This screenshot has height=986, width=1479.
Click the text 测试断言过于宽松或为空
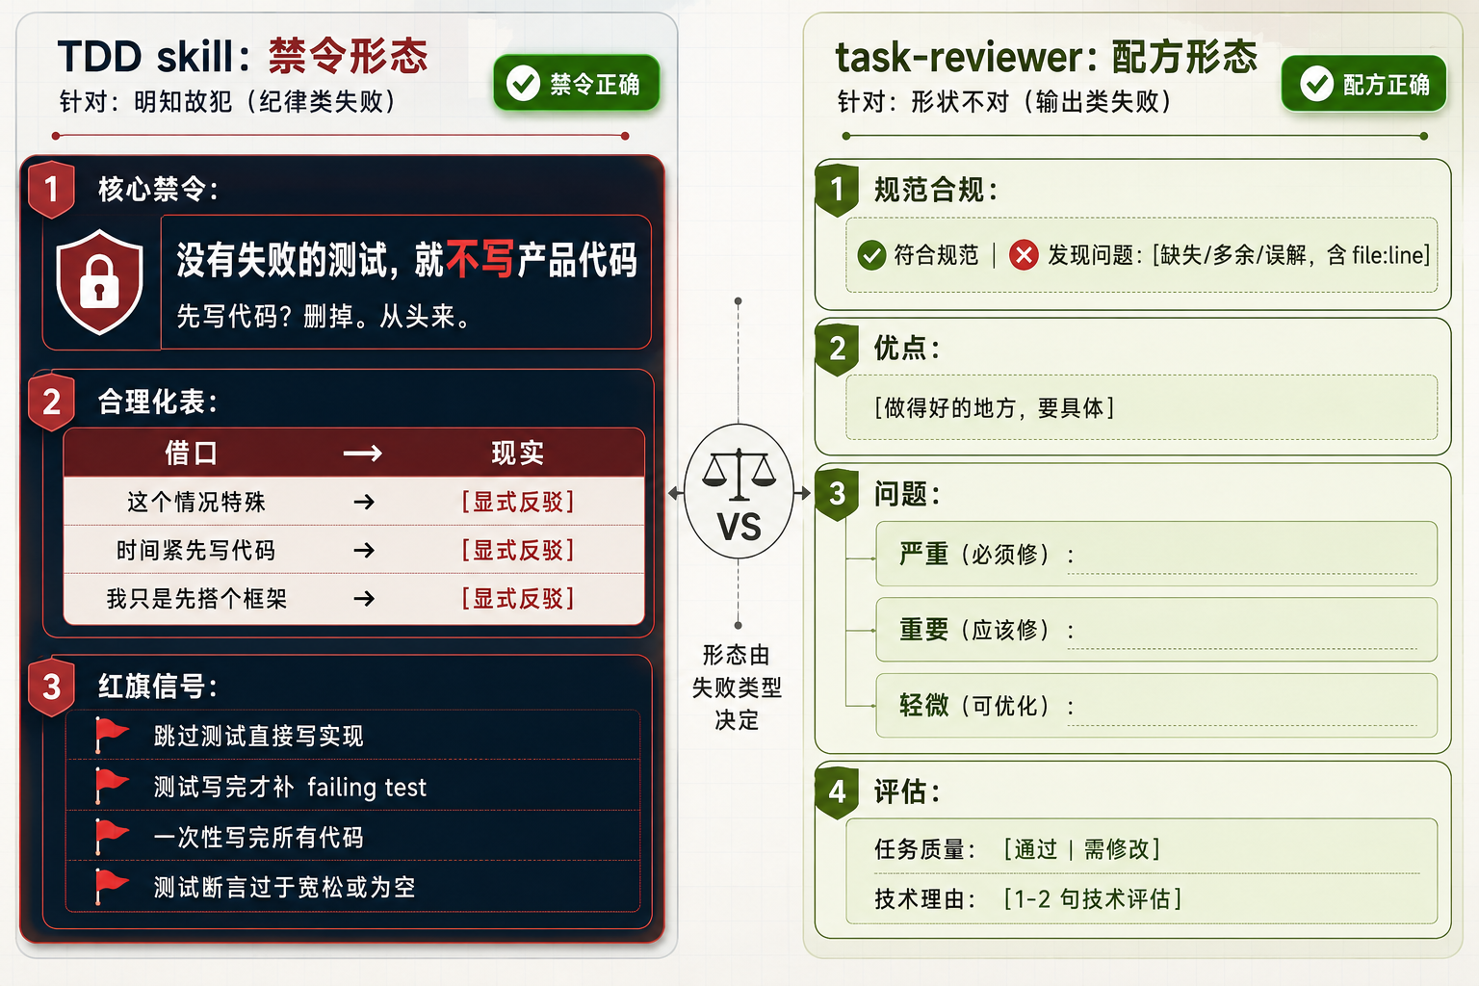click(x=285, y=887)
